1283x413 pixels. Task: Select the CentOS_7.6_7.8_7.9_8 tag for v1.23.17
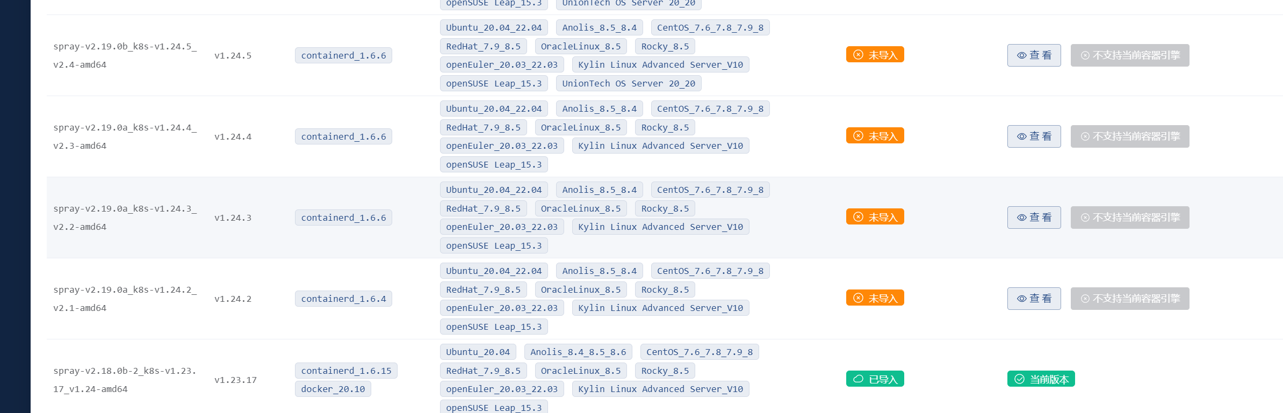click(x=700, y=352)
